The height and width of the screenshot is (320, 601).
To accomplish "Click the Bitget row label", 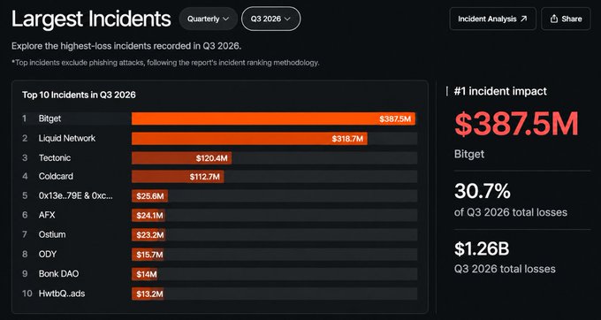I will [x=49, y=118].
